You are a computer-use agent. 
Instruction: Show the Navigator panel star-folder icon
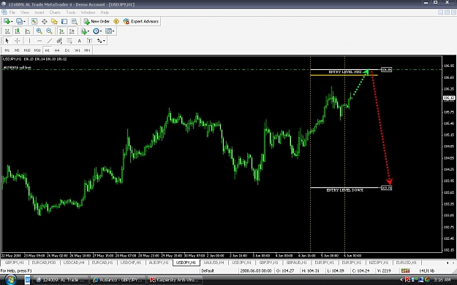[x=54, y=21]
